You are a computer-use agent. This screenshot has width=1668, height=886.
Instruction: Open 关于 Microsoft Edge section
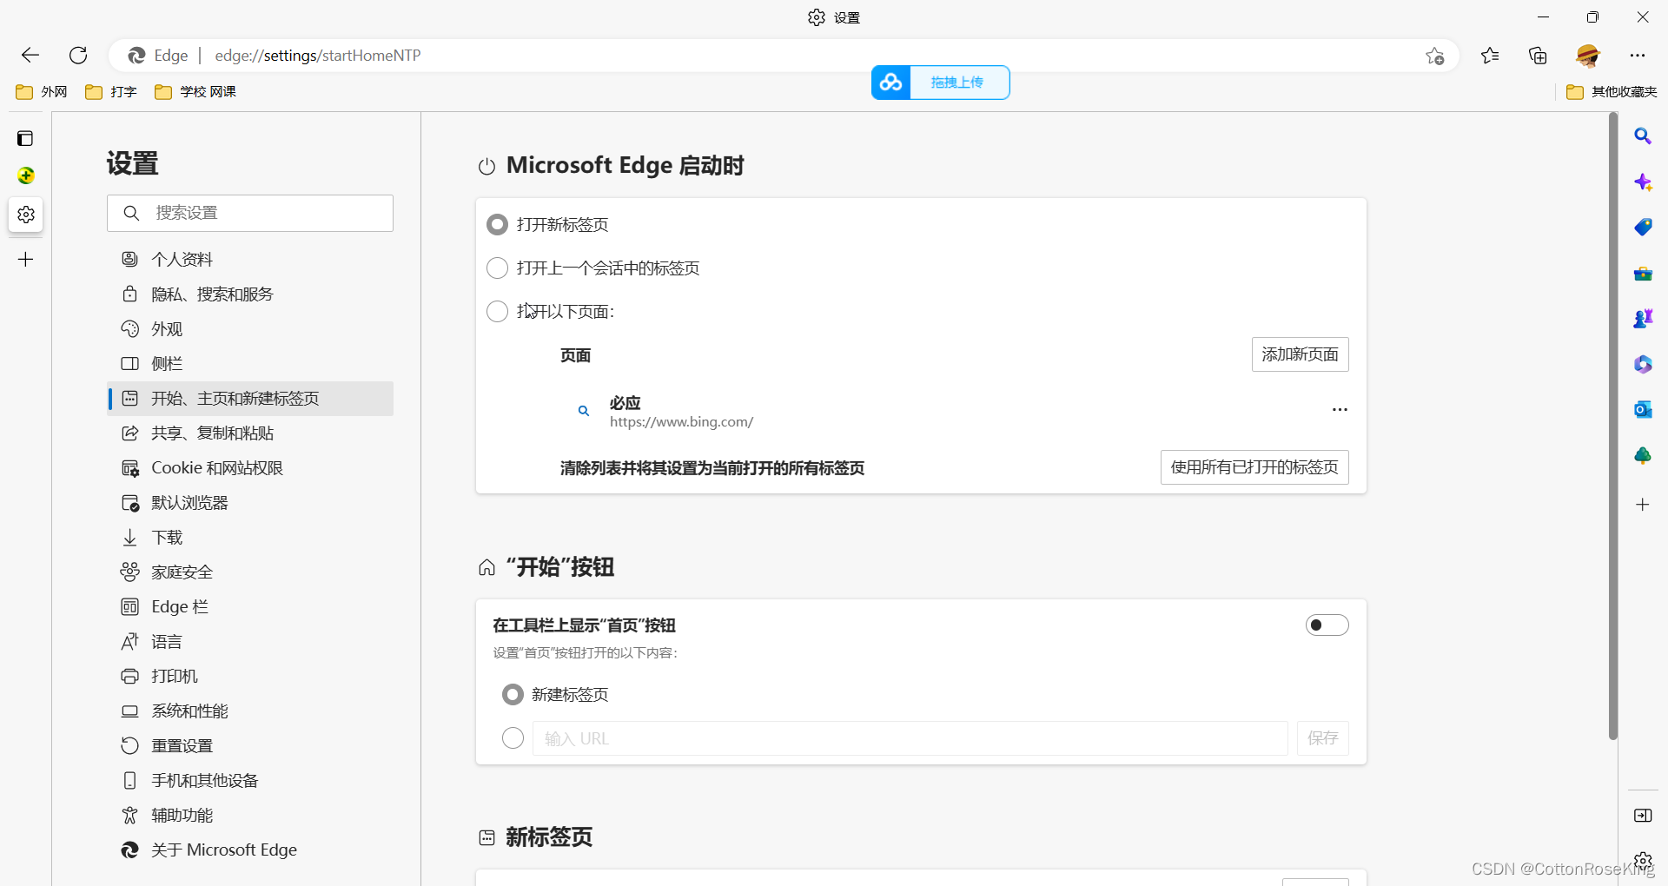(250, 850)
